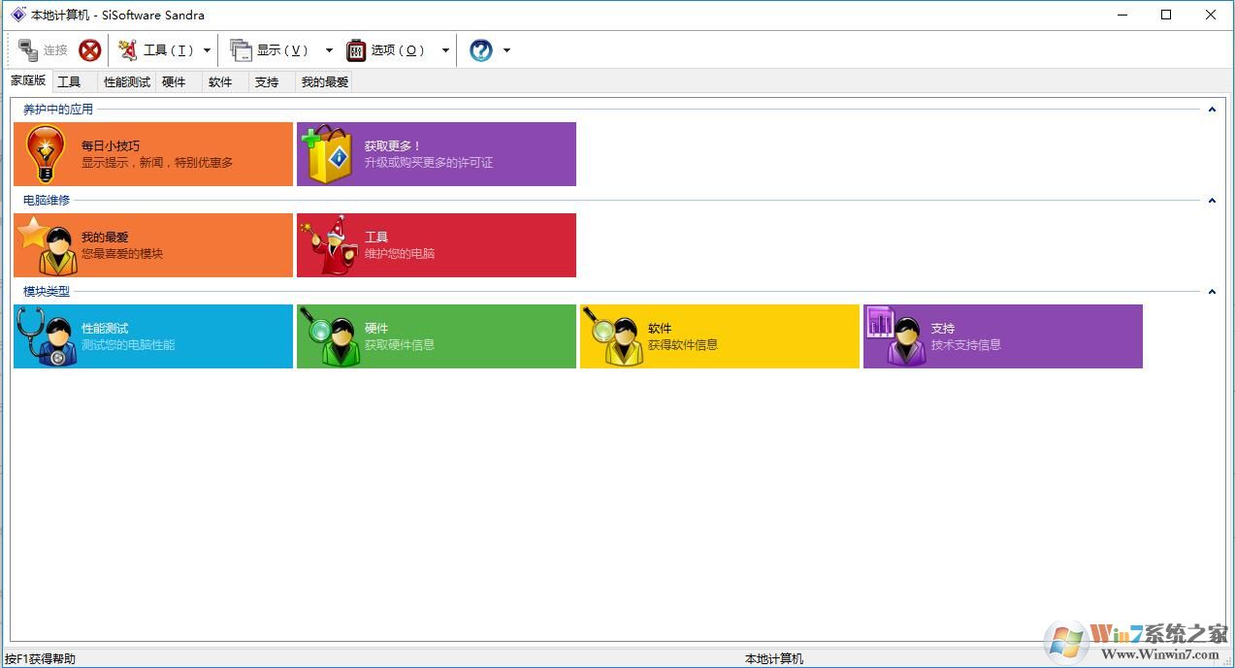Open the 软件 software information module
1235x668 pixels.
(719, 336)
